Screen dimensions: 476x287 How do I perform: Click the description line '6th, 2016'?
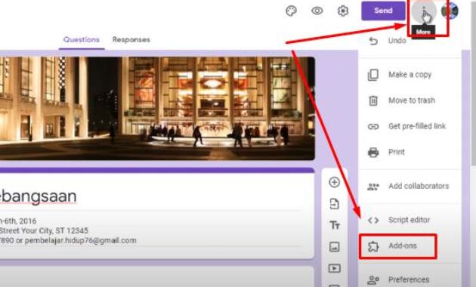coord(19,221)
